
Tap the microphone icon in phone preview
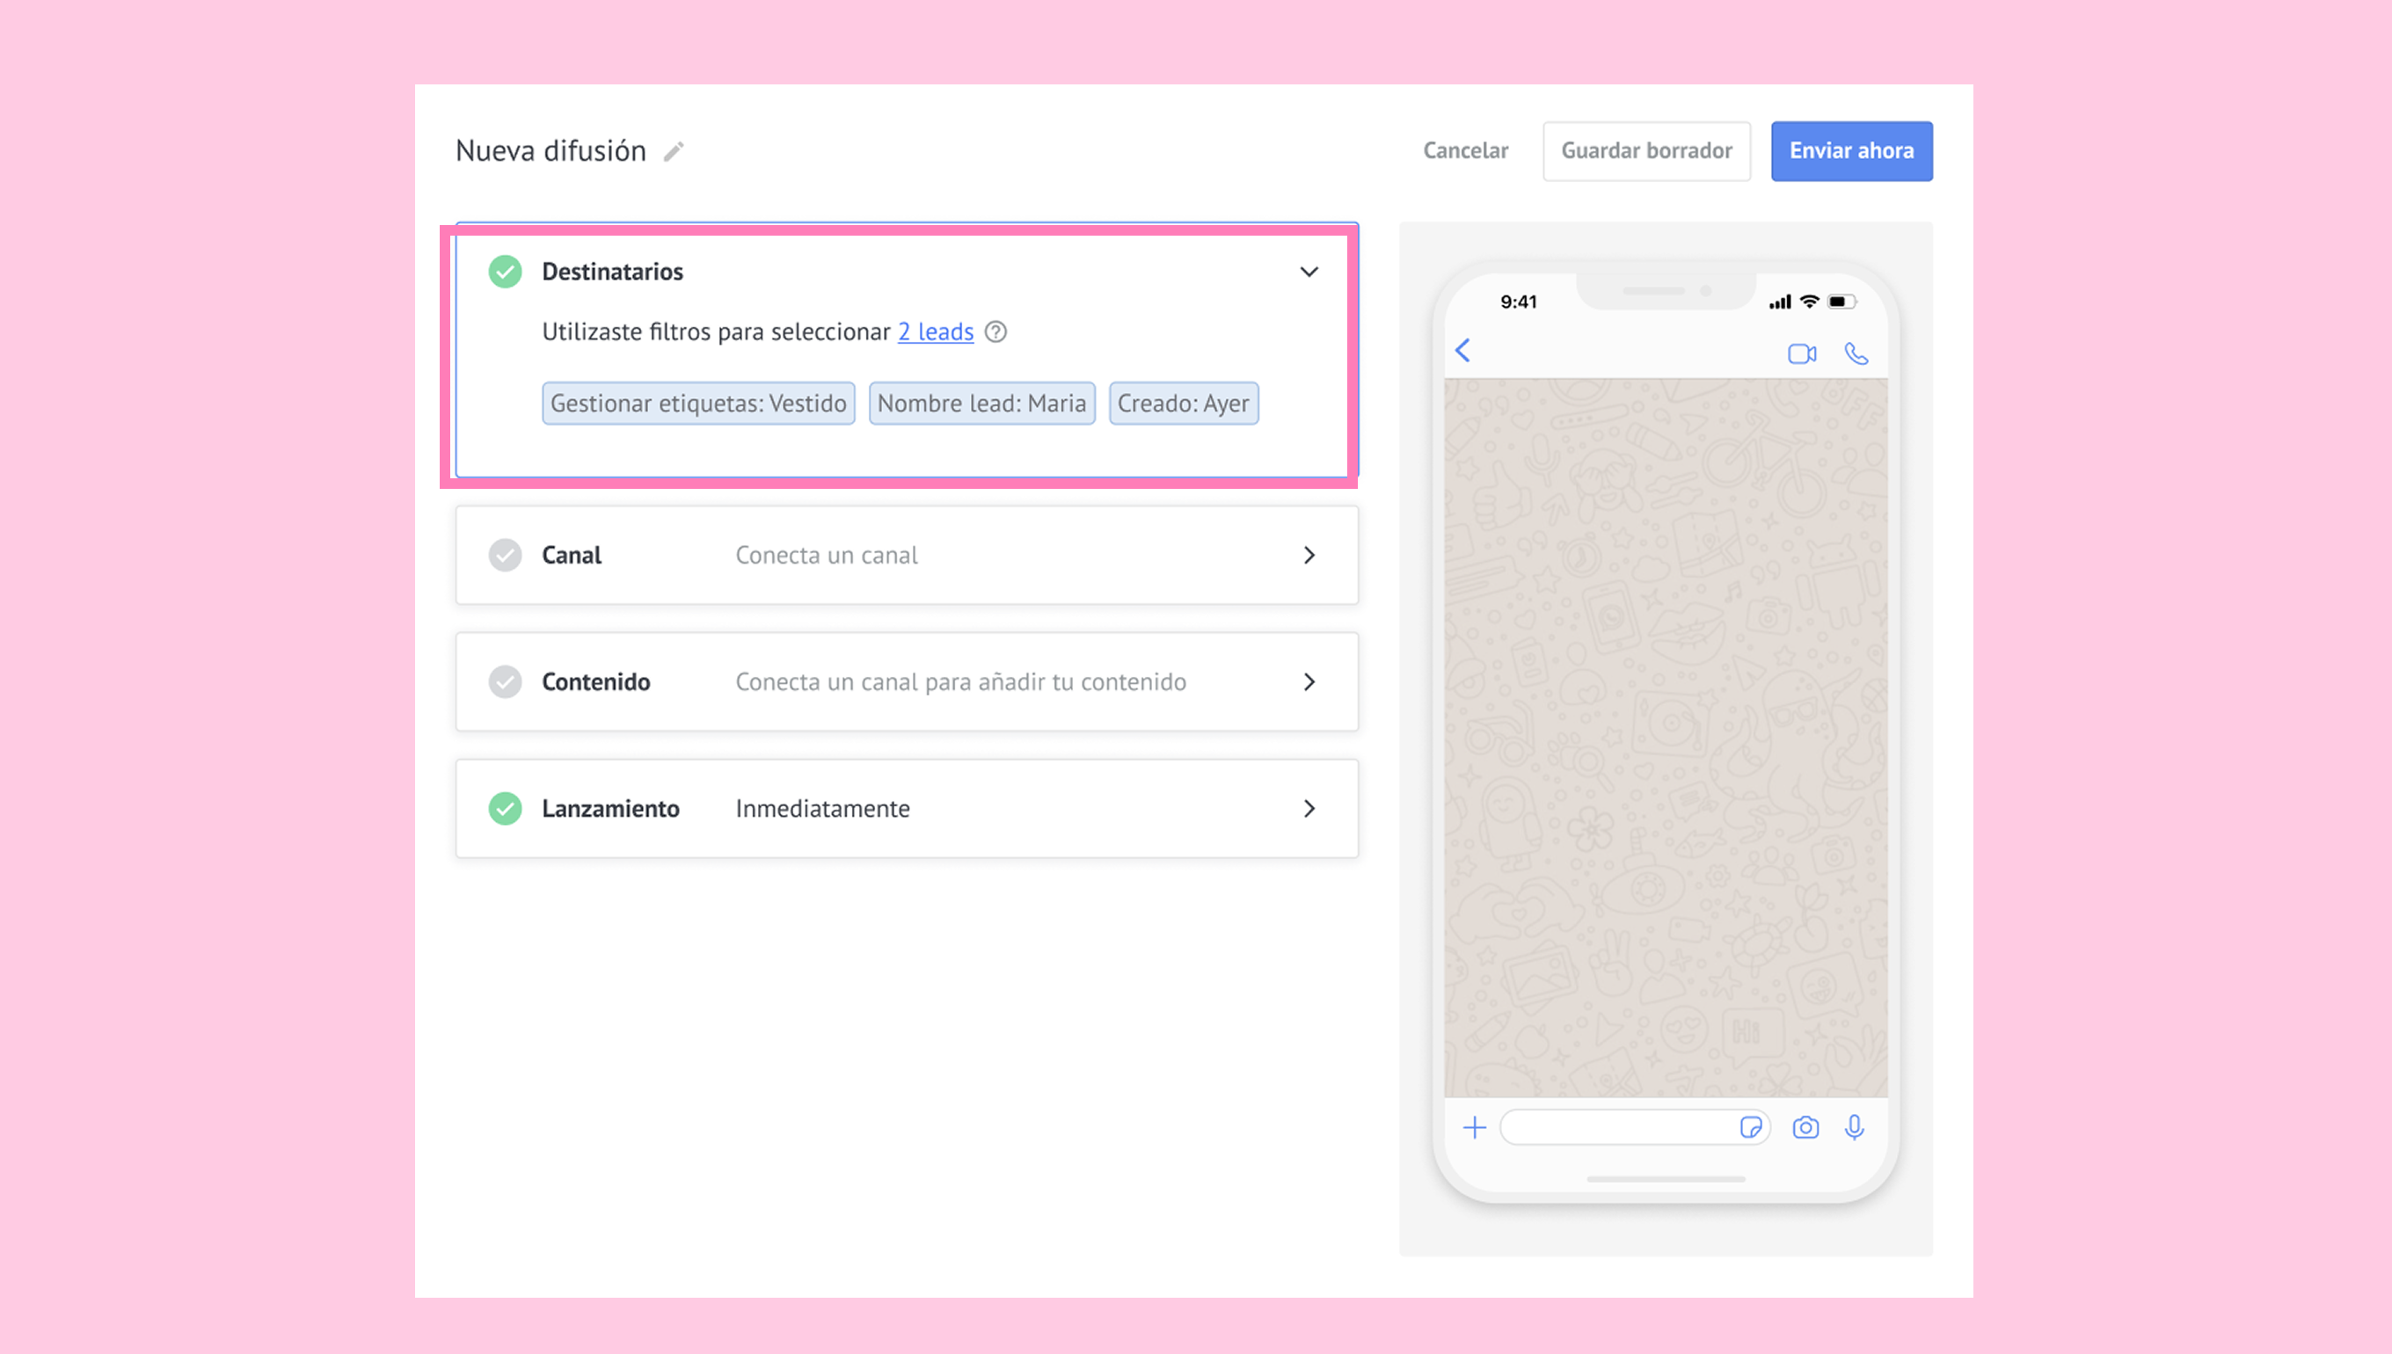(1855, 1127)
